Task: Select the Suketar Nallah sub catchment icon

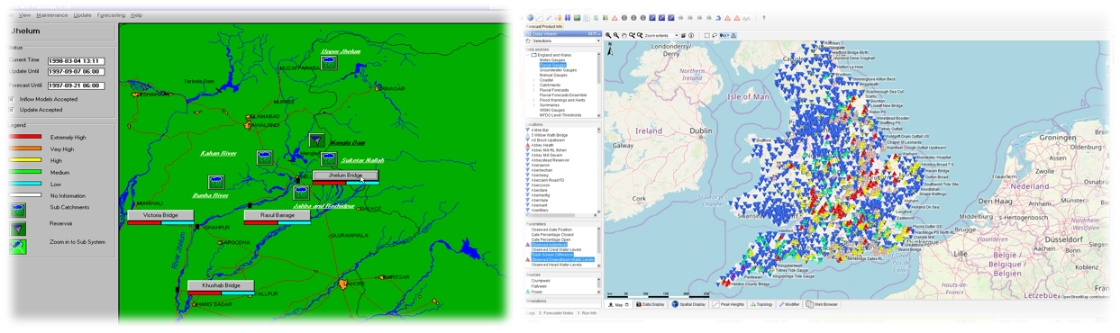Action: 329,158
